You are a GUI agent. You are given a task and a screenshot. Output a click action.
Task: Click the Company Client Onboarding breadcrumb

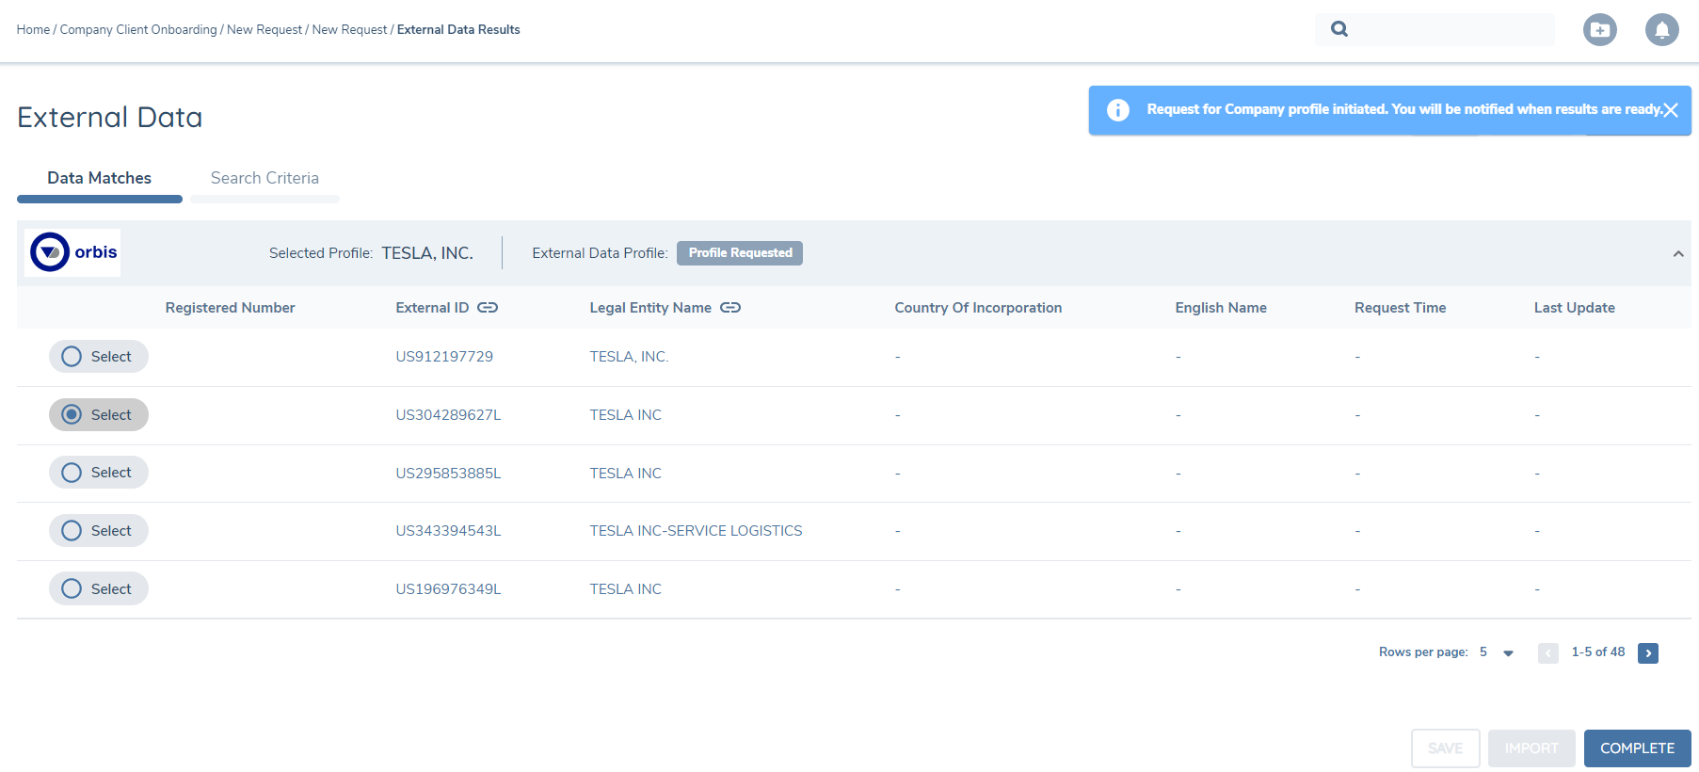[x=138, y=30]
